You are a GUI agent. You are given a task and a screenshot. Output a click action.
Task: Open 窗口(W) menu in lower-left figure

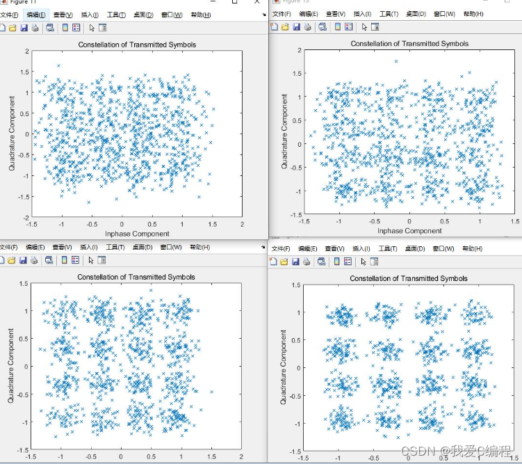[171, 247]
